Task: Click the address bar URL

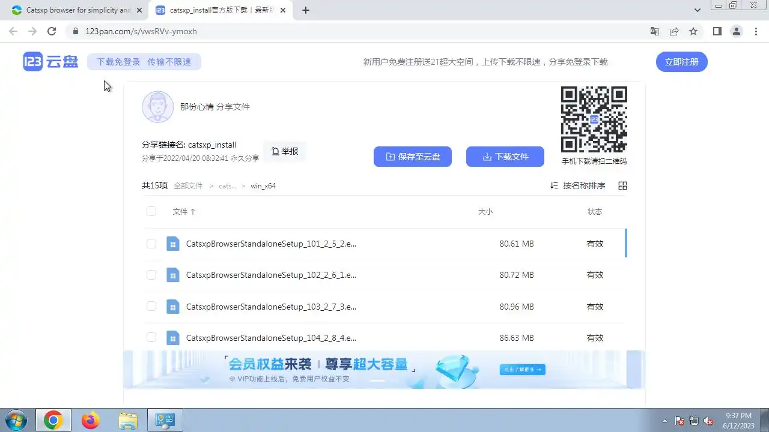Action: (141, 31)
